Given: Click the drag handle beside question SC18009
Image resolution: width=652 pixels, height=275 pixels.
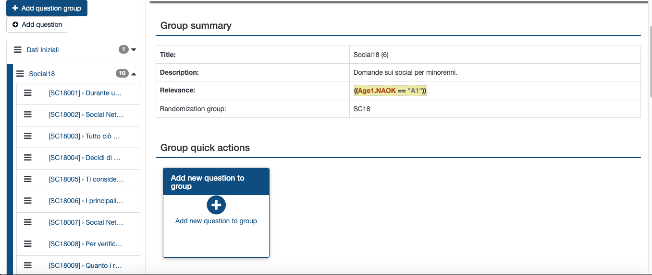Looking at the screenshot, I should [28, 265].
